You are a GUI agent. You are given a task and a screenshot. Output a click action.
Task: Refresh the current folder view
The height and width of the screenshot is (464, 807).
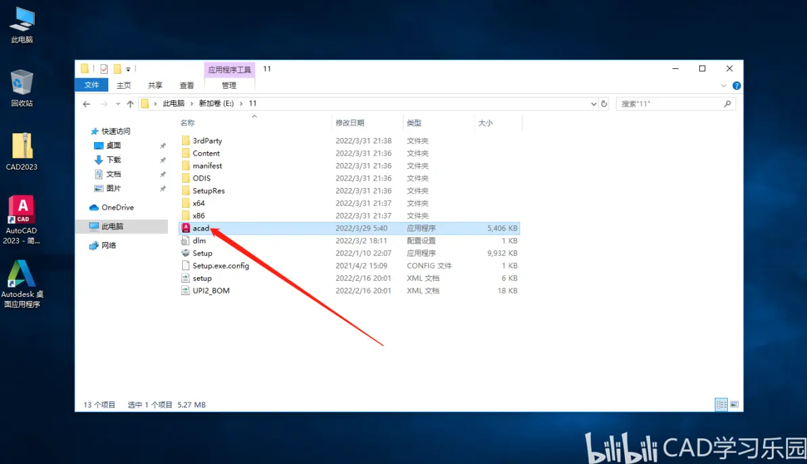[604, 104]
